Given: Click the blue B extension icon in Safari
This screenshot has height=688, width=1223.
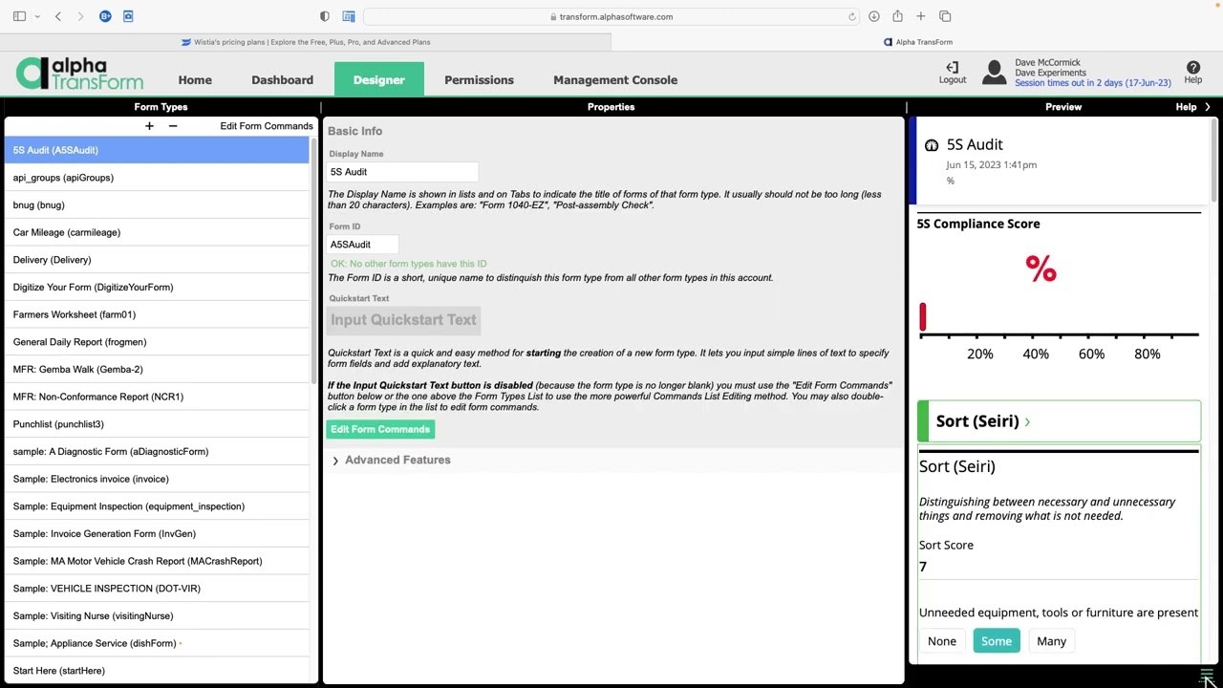Looking at the screenshot, I should pyautogui.click(x=105, y=16).
